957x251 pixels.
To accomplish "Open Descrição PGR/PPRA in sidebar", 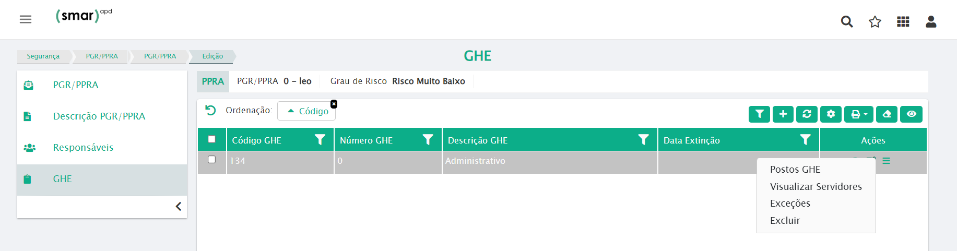I will click(x=99, y=116).
